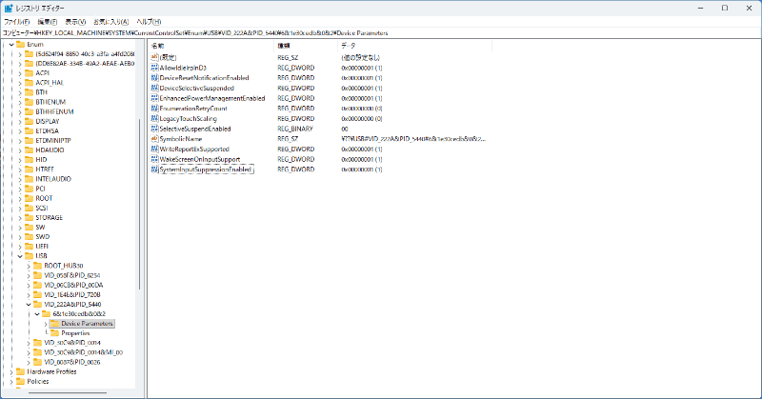Select the ETDMINIPTP tree item

tap(53, 140)
